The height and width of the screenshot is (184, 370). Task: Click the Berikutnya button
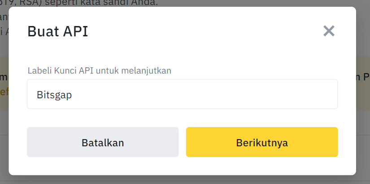(x=262, y=142)
